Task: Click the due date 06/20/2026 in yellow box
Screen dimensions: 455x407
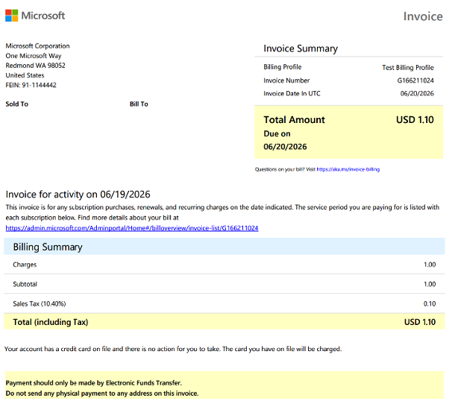Action: pyautogui.click(x=285, y=147)
